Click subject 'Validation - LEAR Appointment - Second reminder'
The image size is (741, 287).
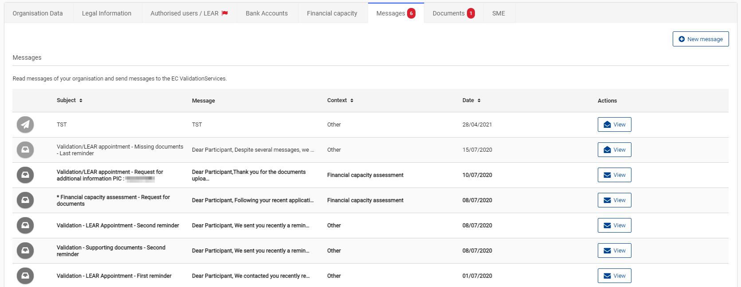[x=118, y=226]
